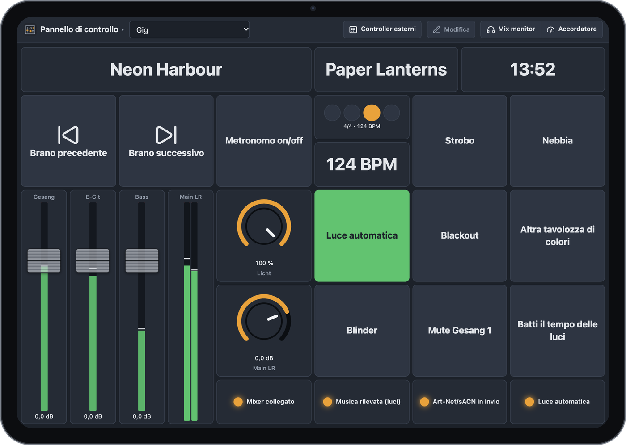The width and height of the screenshot is (626, 445).
Task: Click the E-Git fader handle
Action: (93, 260)
